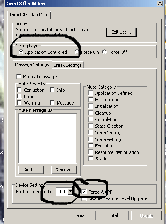Tick the Error severity checkbox

coord(19,96)
